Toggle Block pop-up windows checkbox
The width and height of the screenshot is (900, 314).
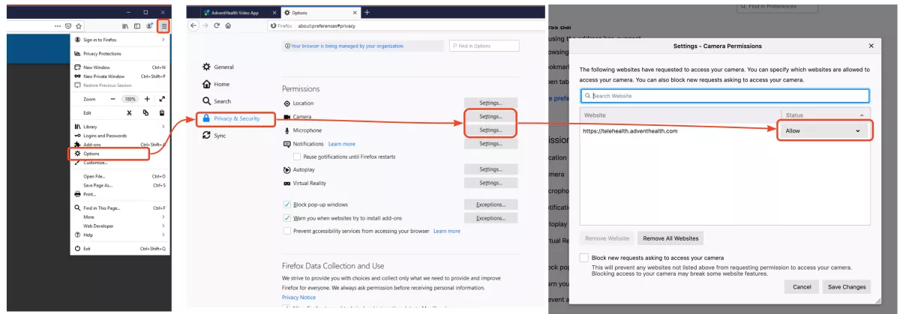coord(287,205)
